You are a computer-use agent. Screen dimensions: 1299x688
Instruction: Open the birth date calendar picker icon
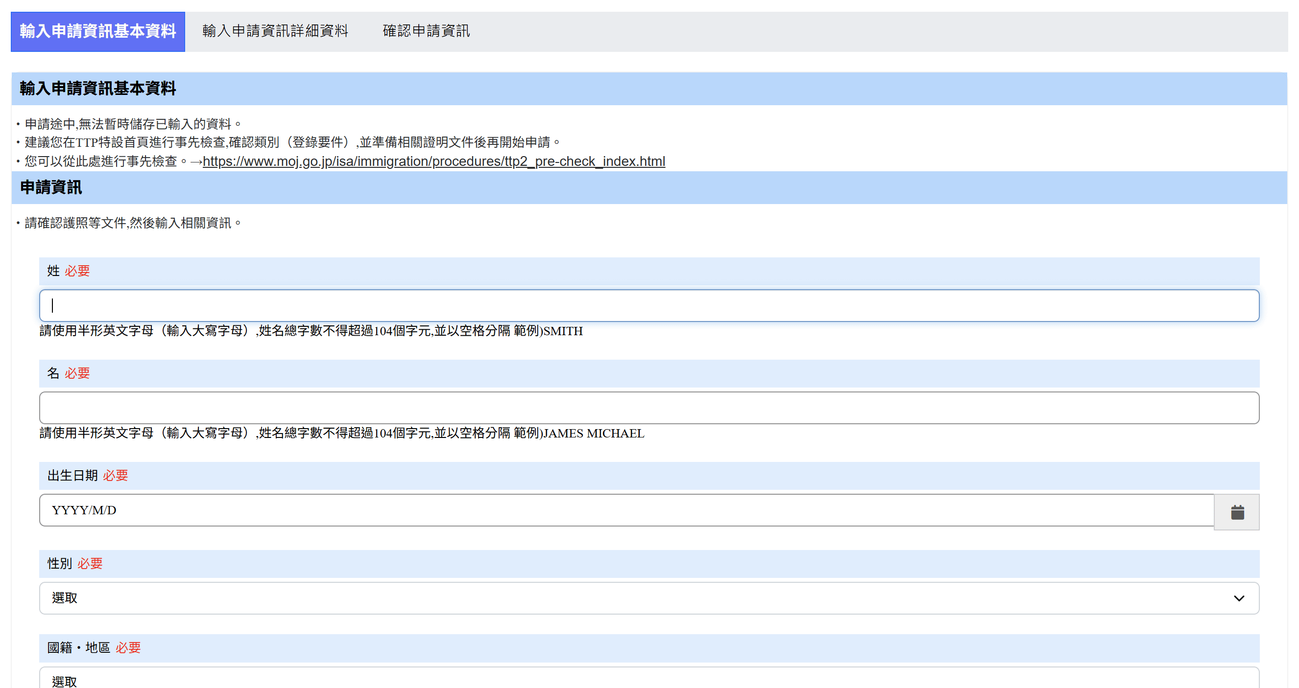click(1236, 512)
